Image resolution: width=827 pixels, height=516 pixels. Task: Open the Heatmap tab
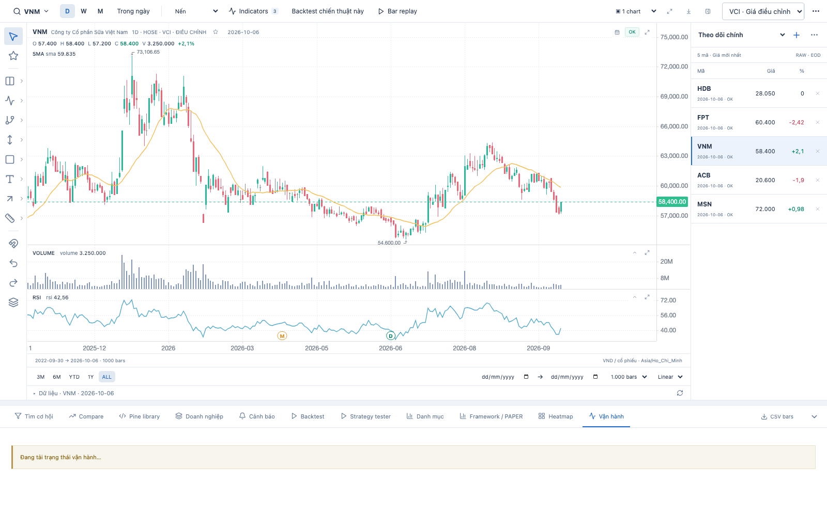(556, 416)
